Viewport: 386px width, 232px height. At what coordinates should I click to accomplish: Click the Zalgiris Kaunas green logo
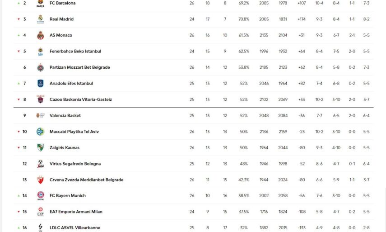[x=40, y=148]
